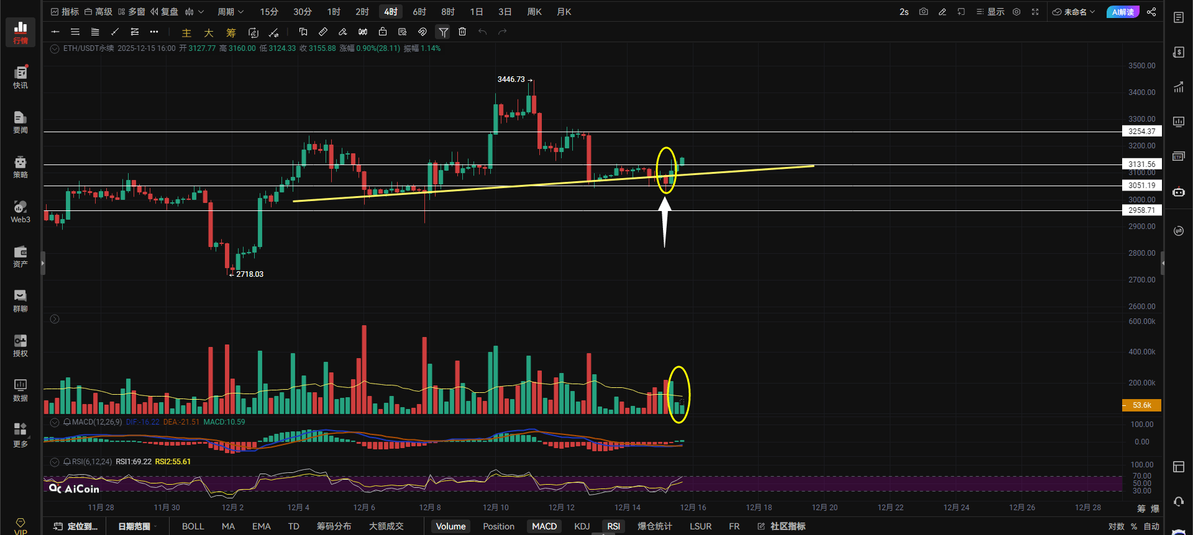Collapse the ETH/USDT main chart legend
This screenshot has width=1193, height=535.
(x=55, y=48)
